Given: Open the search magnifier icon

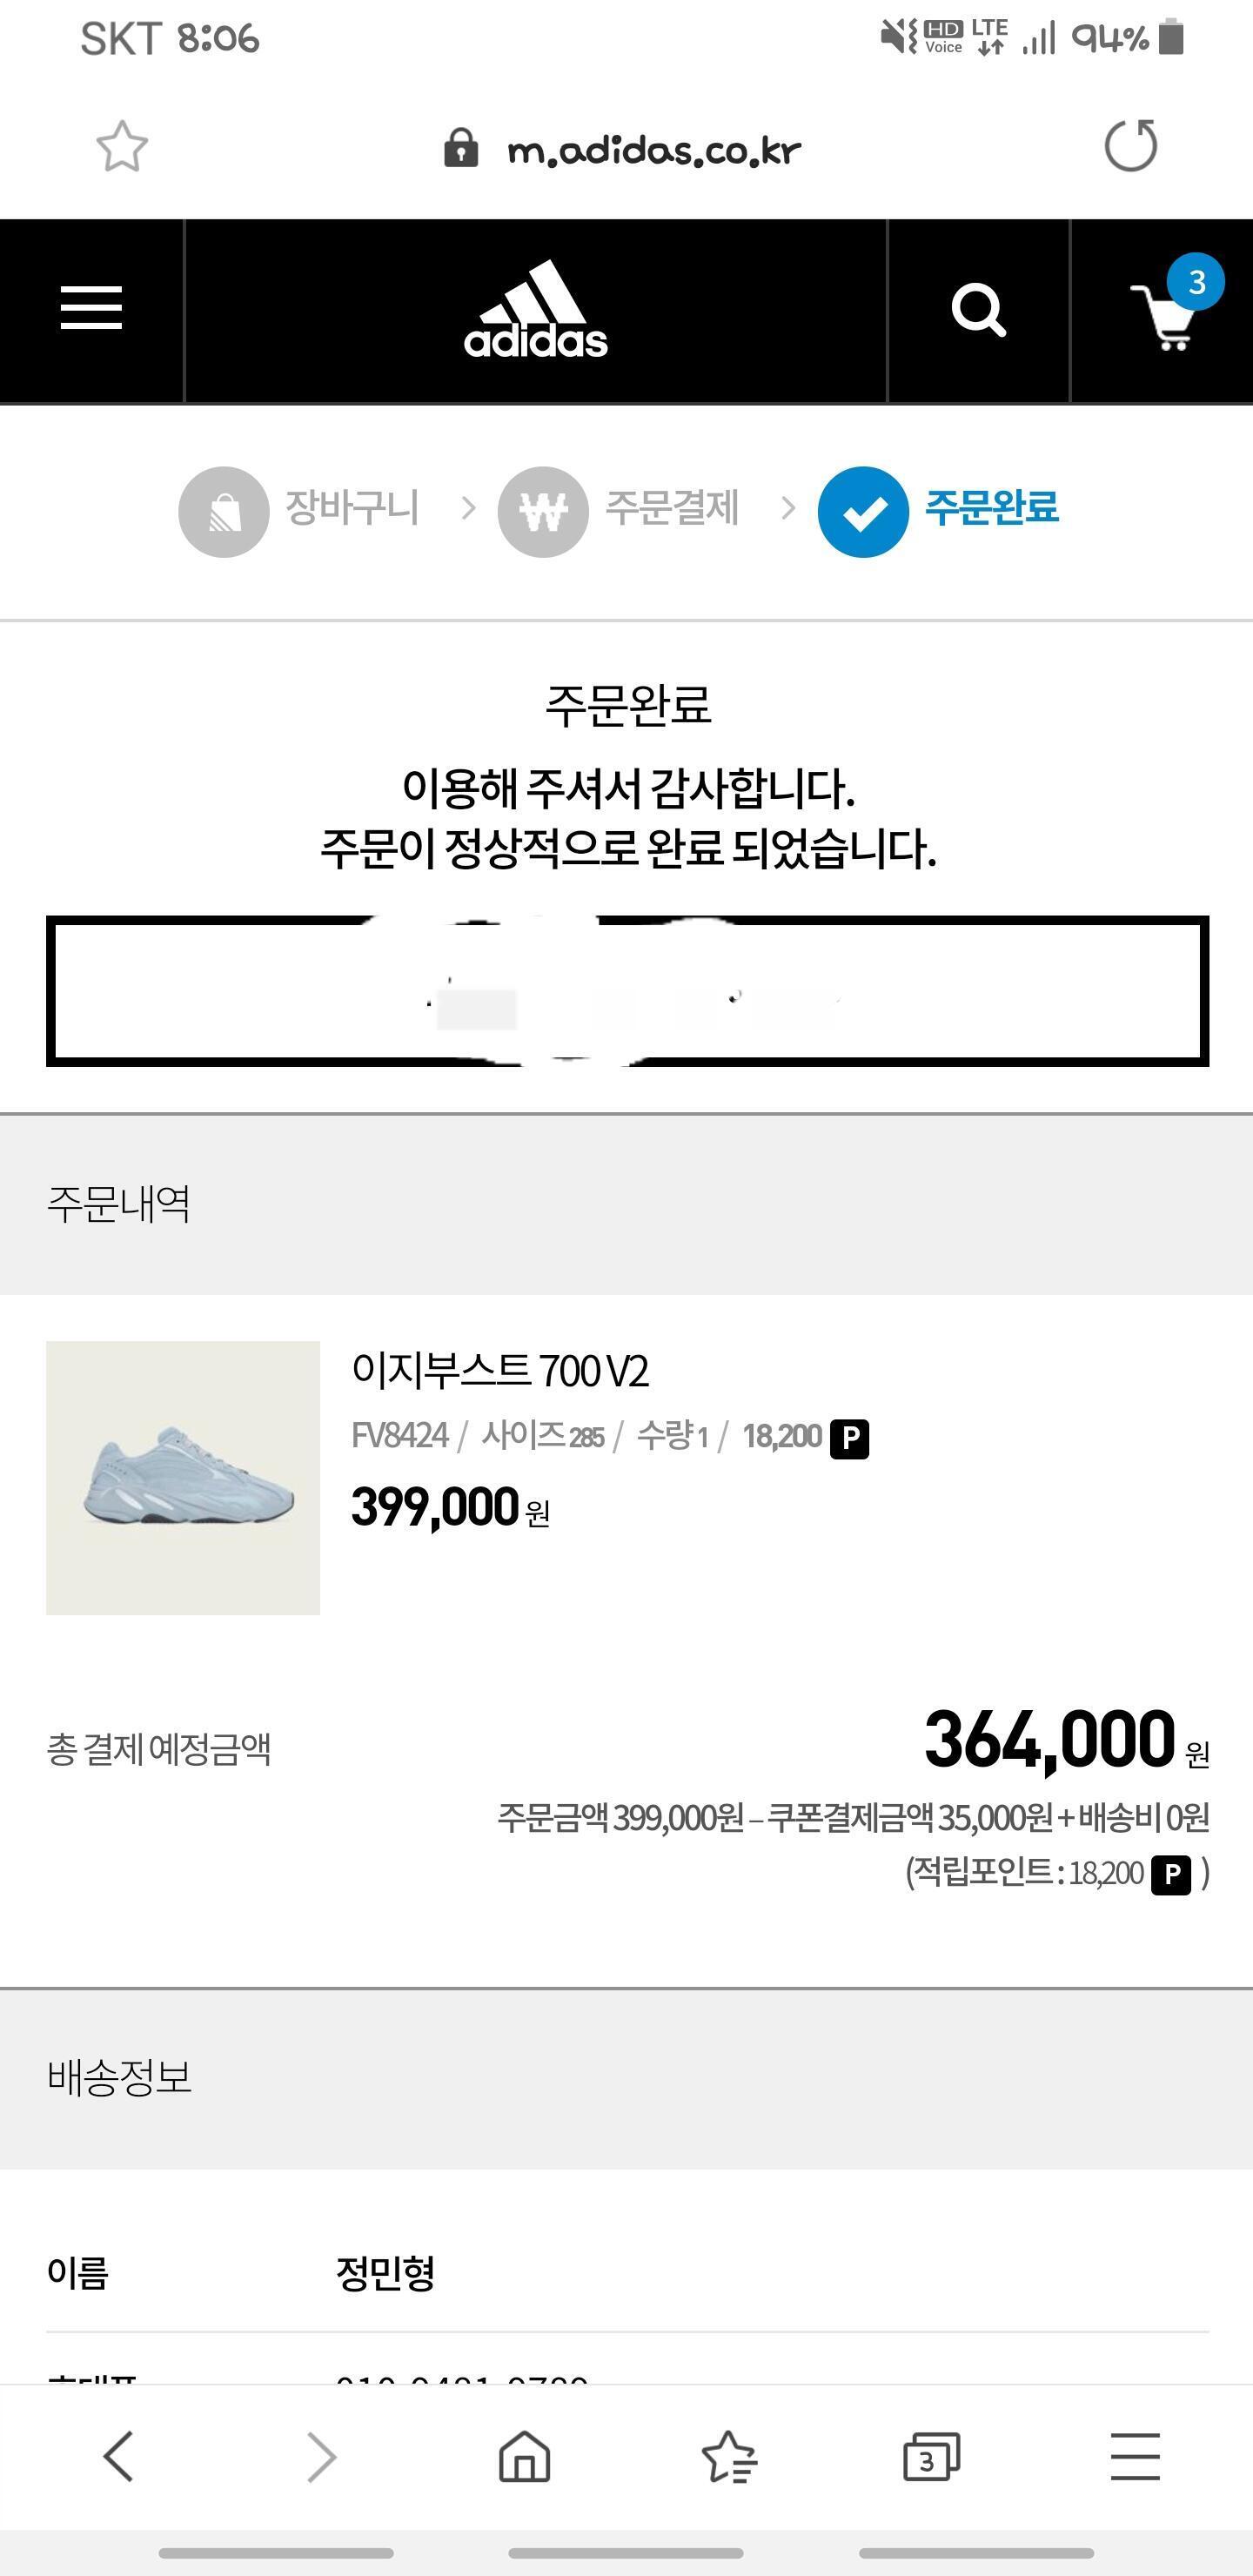Looking at the screenshot, I should coord(978,311).
